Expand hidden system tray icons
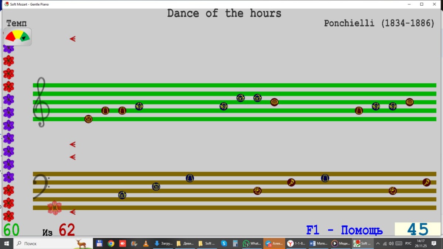 [378, 243]
